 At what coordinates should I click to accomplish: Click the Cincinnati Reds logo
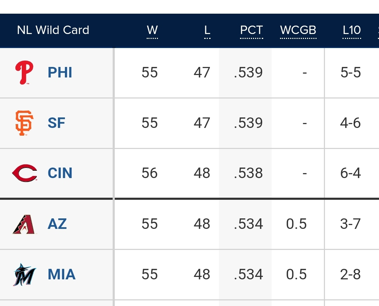24,173
